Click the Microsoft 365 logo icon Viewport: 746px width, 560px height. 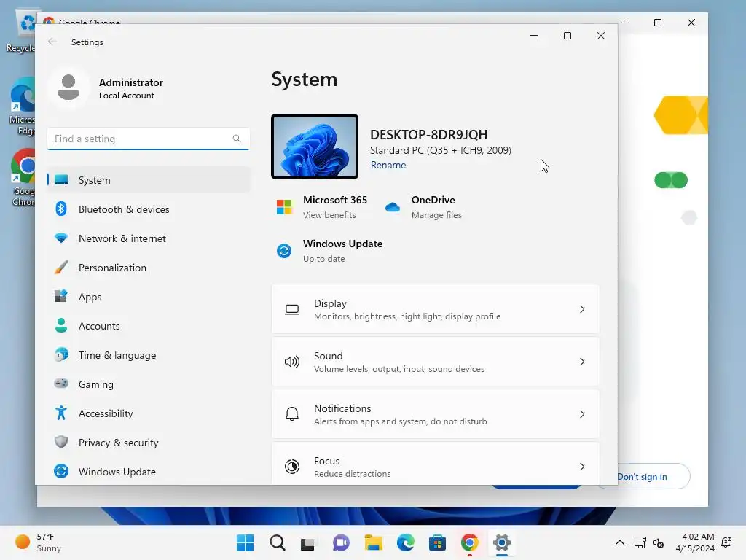[285, 207]
